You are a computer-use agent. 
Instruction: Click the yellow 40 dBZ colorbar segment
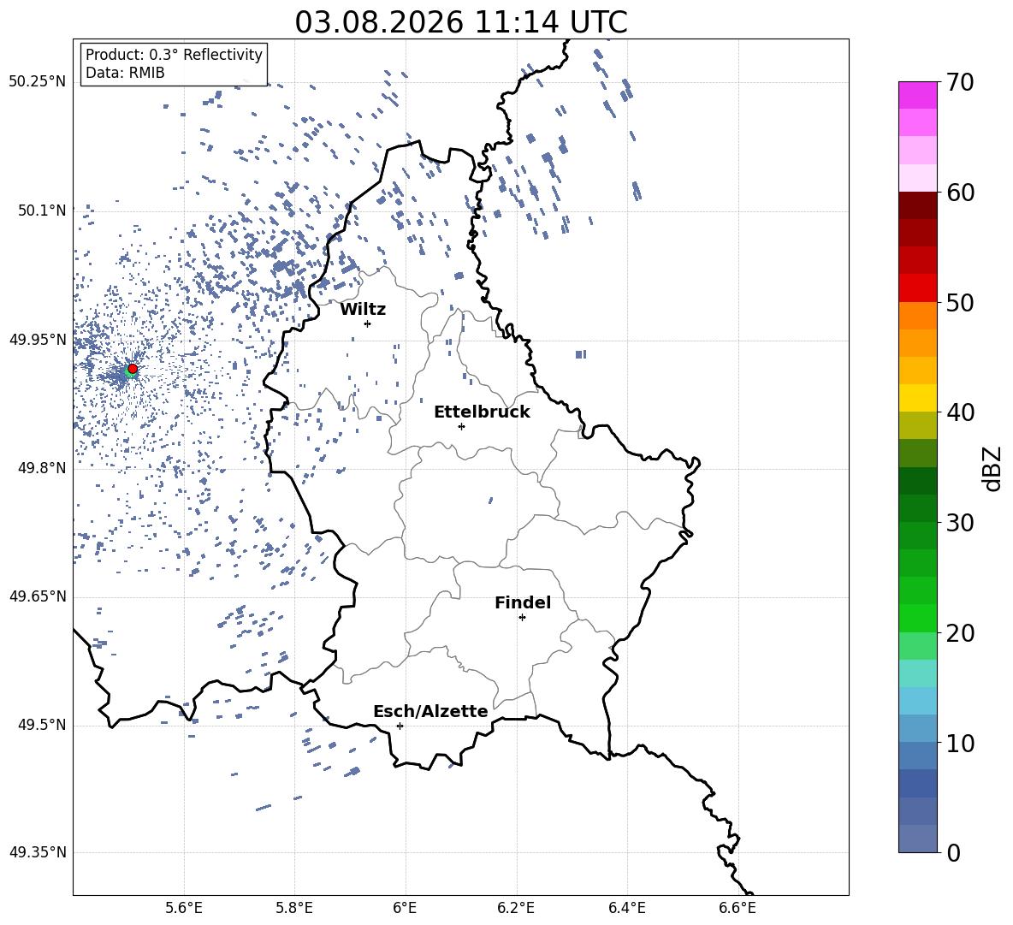tap(918, 398)
